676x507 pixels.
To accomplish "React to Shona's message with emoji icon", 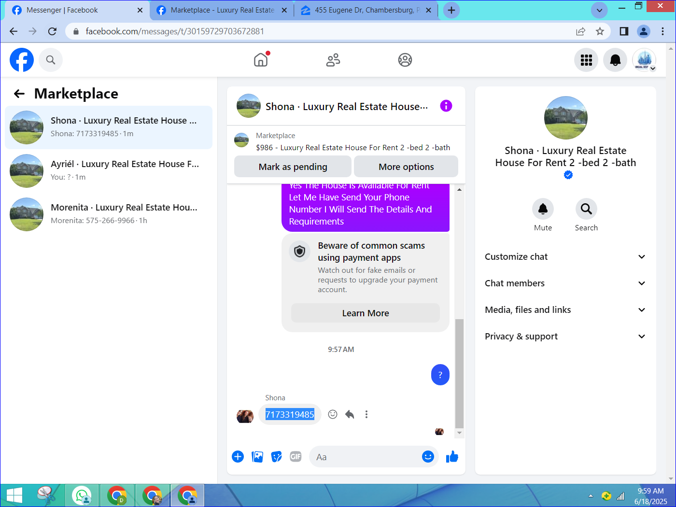I will tap(333, 414).
